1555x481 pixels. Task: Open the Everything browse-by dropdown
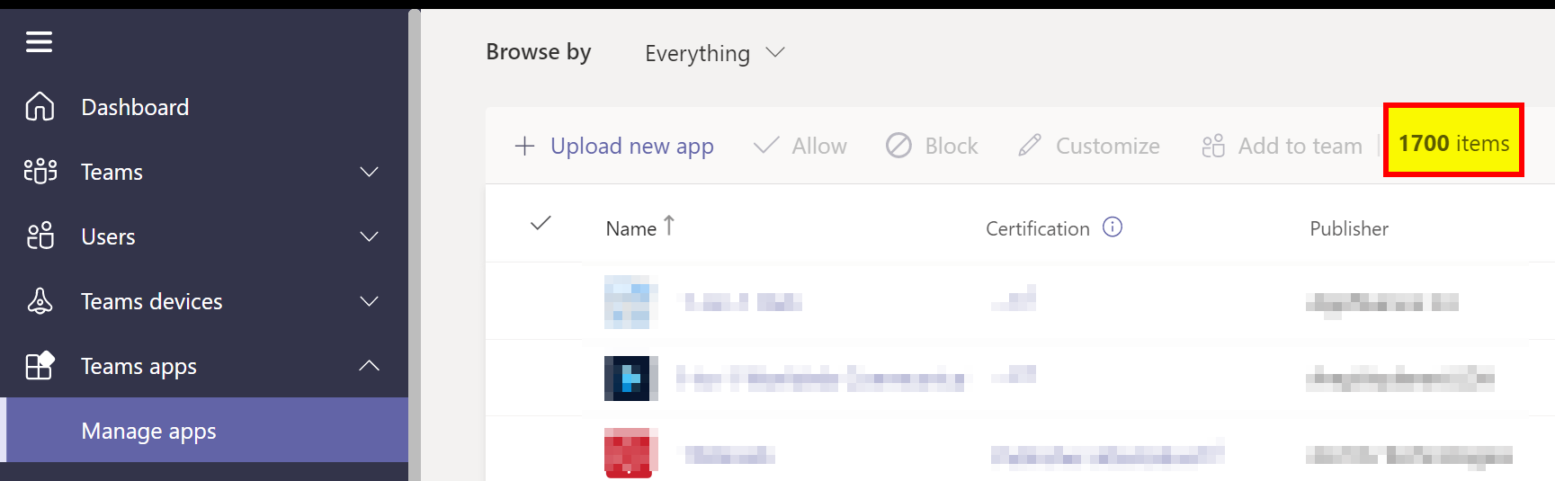tap(715, 54)
